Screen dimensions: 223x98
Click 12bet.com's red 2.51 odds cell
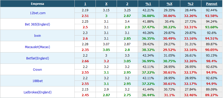(x=85, y=16)
